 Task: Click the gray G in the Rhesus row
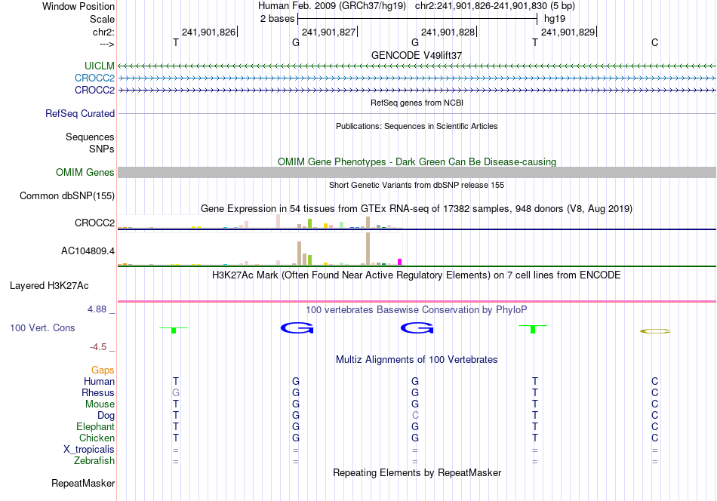pyautogui.click(x=176, y=392)
